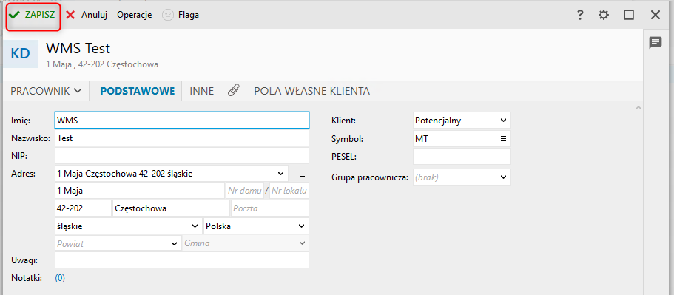Viewport: 674px width, 295px height.
Task: Switch to the INNE tab
Action: (201, 91)
